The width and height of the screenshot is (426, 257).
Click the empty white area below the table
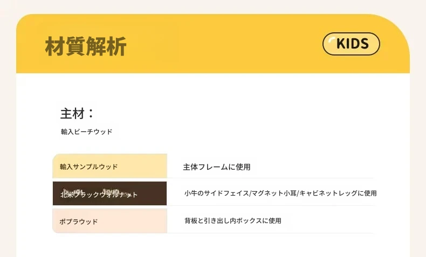[213, 246]
